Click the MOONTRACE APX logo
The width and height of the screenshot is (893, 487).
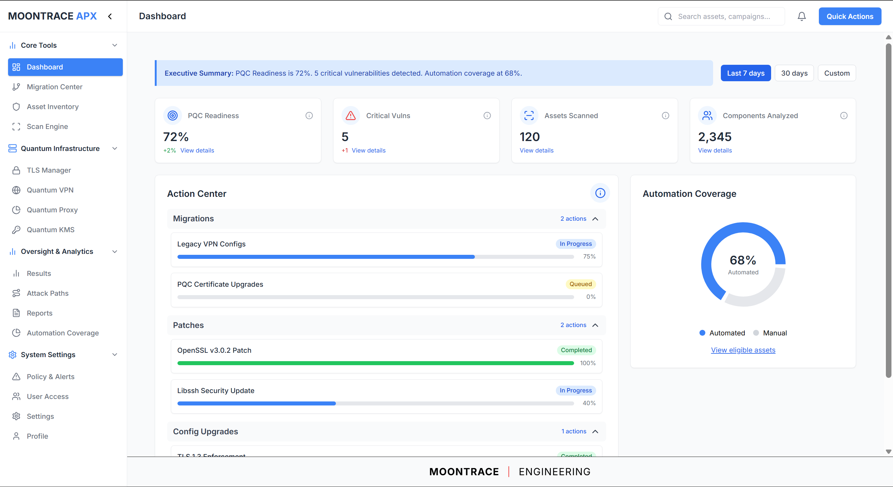pos(52,16)
